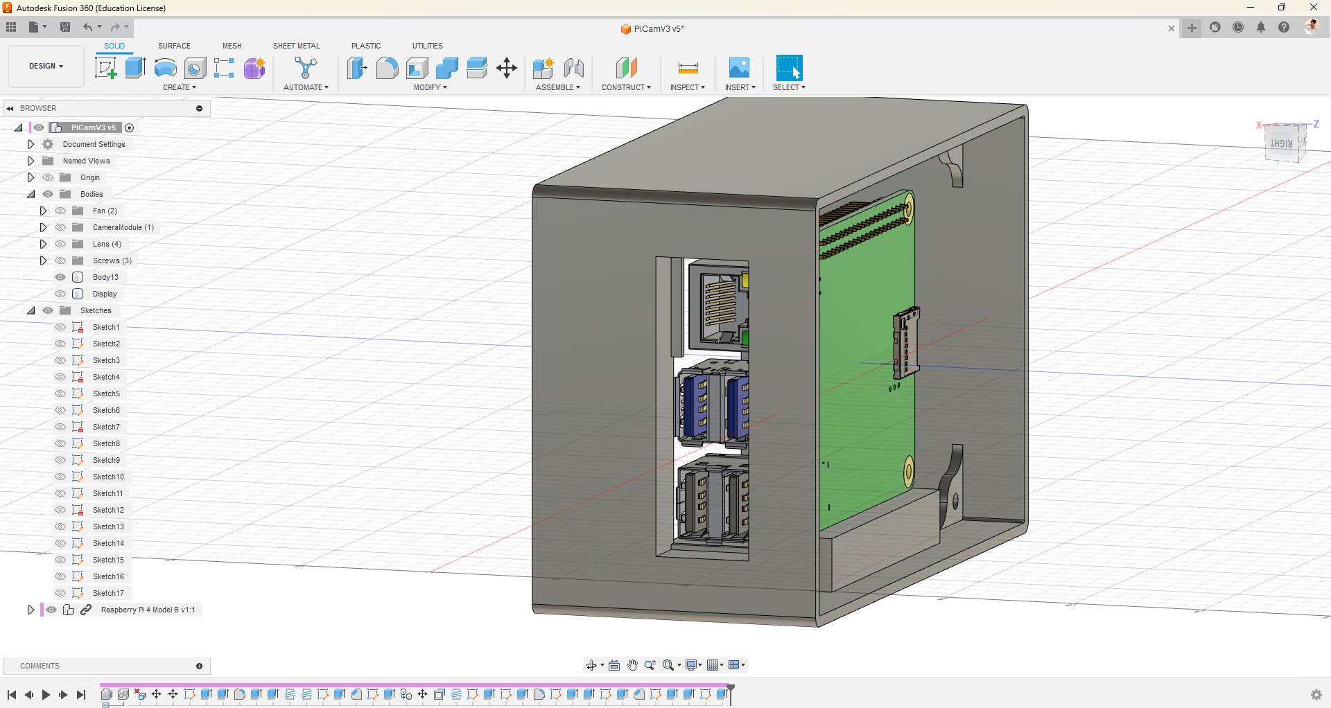Image resolution: width=1331 pixels, height=708 pixels.
Task: Click the Save icon in the top bar
Action: point(65,27)
